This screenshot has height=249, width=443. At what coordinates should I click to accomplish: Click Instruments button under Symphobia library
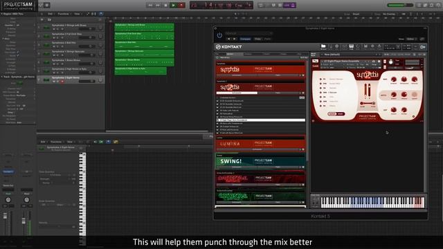[237, 75]
